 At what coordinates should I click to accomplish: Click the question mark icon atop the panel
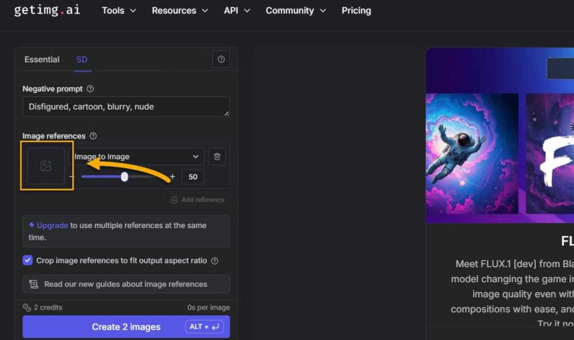[221, 59]
